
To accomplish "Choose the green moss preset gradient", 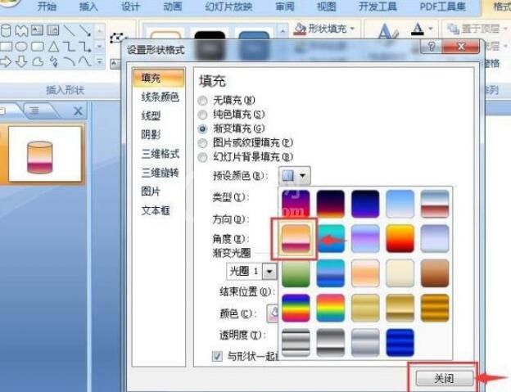I will tap(296, 273).
